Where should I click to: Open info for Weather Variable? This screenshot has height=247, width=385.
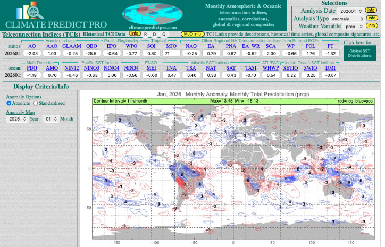pos(371,25)
